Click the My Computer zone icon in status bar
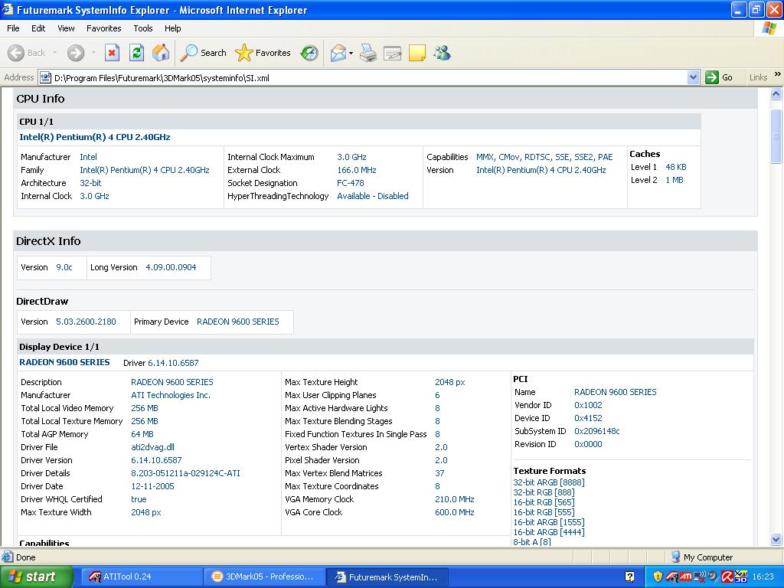784x588 pixels. [675, 557]
